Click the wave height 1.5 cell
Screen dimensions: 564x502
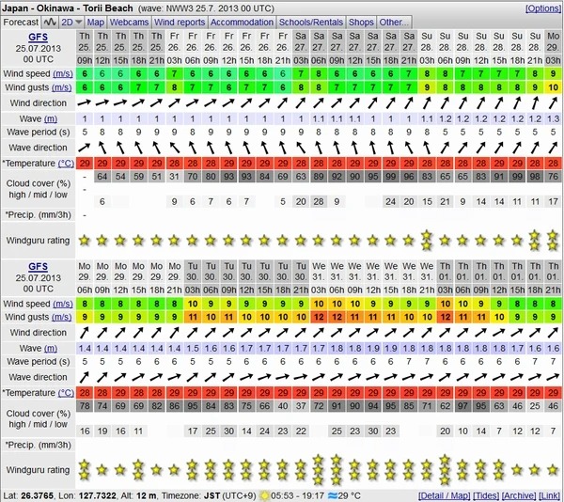tap(193, 348)
